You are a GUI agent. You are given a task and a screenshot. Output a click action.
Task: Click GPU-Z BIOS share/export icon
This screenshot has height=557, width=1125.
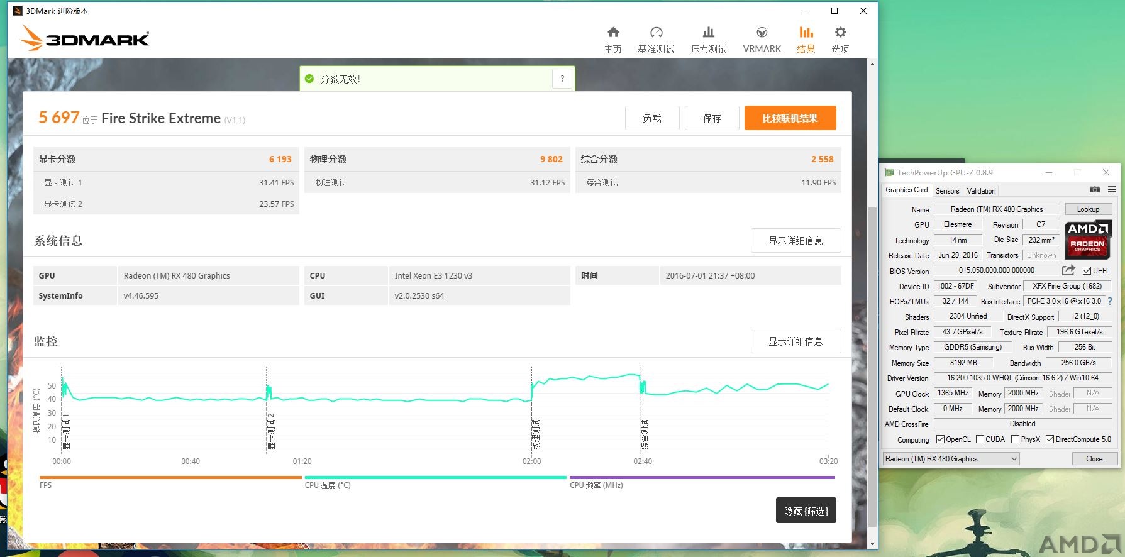click(1068, 270)
